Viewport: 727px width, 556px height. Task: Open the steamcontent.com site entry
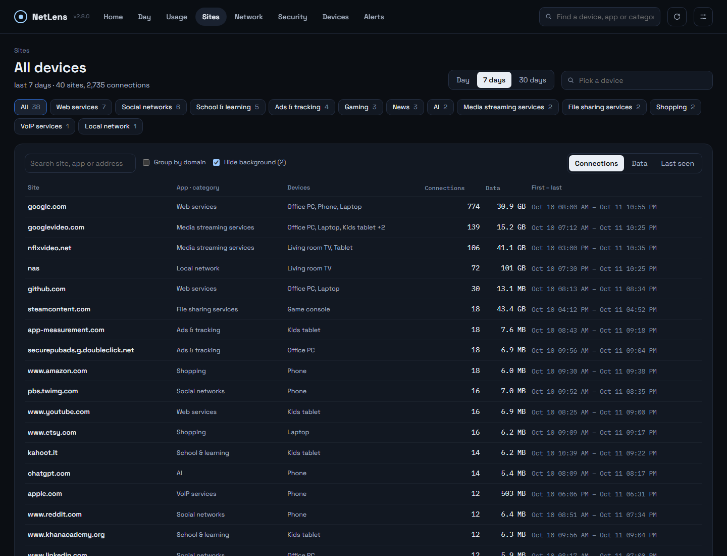pyautogui.click(x=363, y=309)
